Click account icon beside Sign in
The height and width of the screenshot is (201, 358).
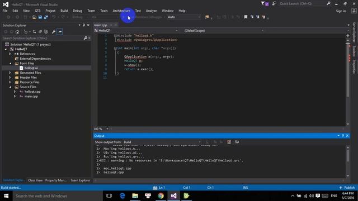coord(354,11)
